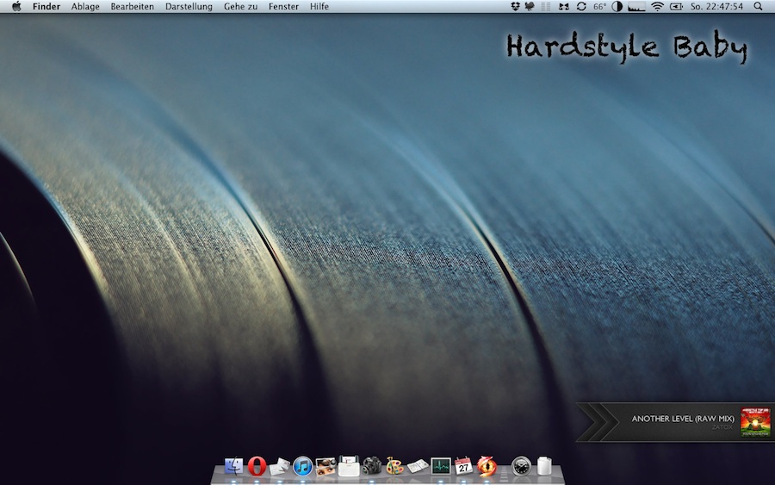The height and width of the screenshot is (485, 775).
Task: Open the clock app in the Dock
Action: coord(521,466)
